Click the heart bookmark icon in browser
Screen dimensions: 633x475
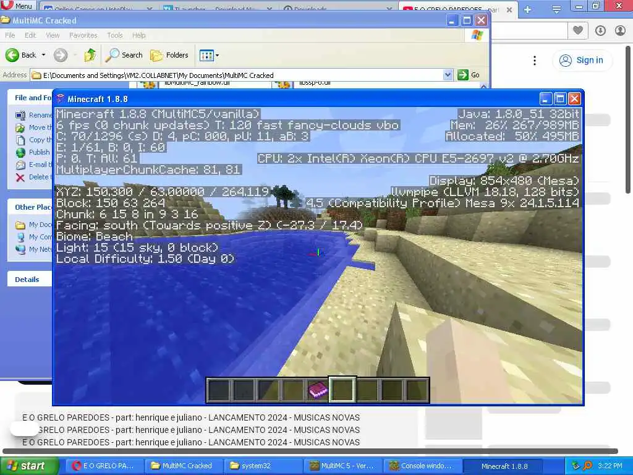[578, 30]
